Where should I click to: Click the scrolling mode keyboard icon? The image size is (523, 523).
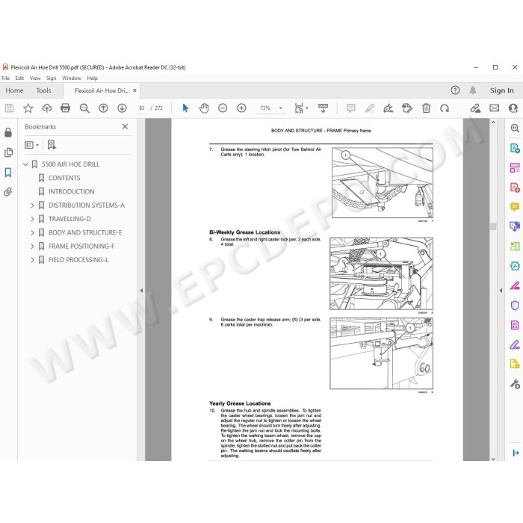[x=323, y=108]
